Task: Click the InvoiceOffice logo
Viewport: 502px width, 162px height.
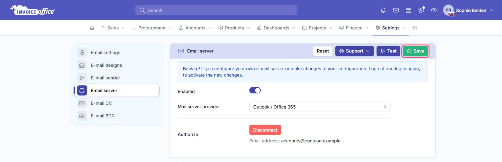Action: [33, 10]
